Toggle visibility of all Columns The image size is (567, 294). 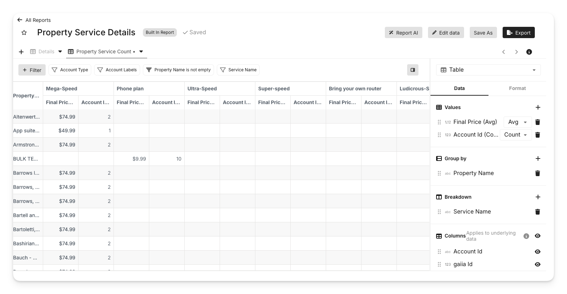coord(537,236)
